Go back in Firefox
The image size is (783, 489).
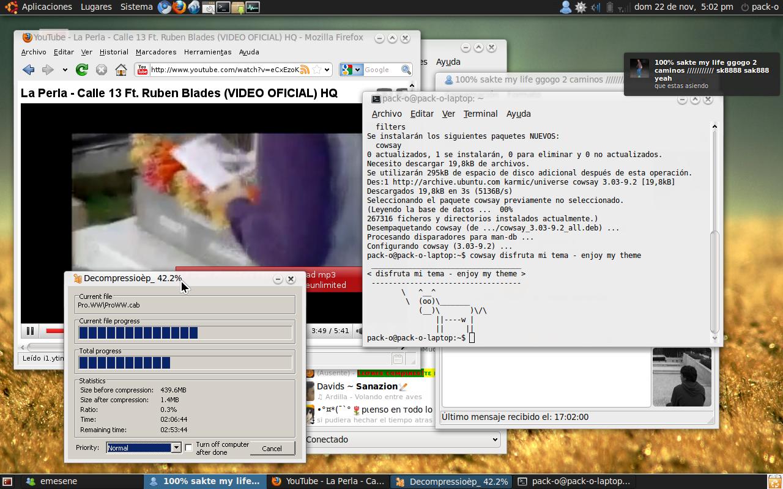28,70
